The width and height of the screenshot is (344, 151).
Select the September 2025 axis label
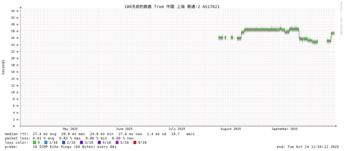(x=285, y=129)
